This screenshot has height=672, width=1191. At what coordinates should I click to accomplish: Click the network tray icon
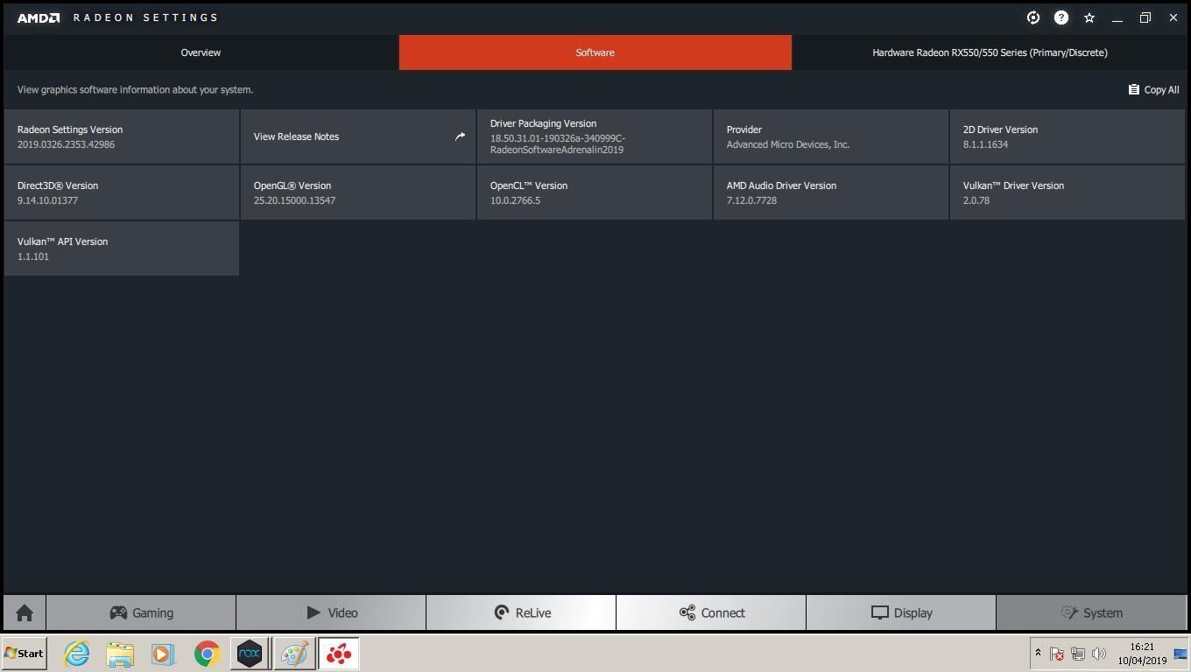[x=1078, y=654]
